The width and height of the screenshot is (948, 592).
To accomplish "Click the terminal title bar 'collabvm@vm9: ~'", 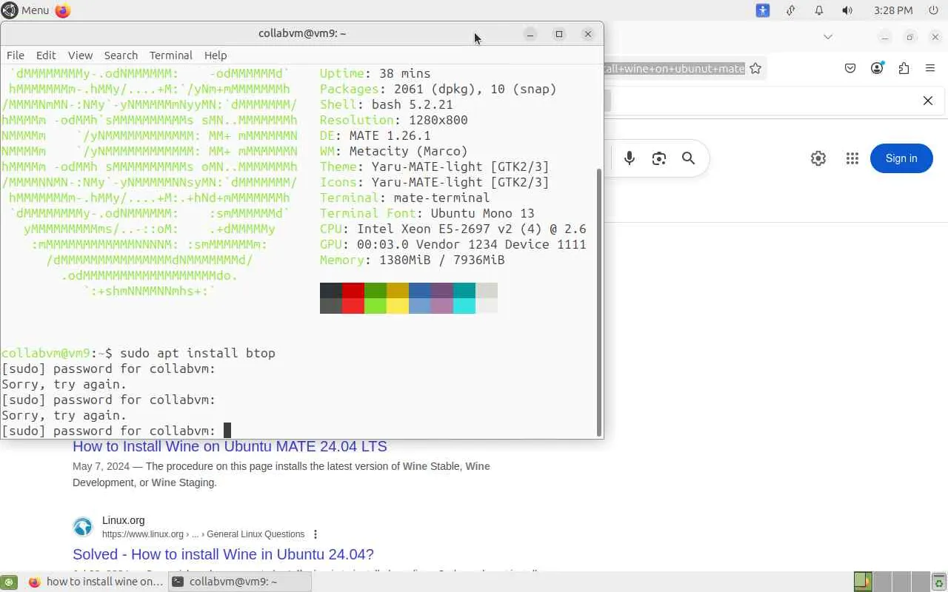I will tap(302, 33).
